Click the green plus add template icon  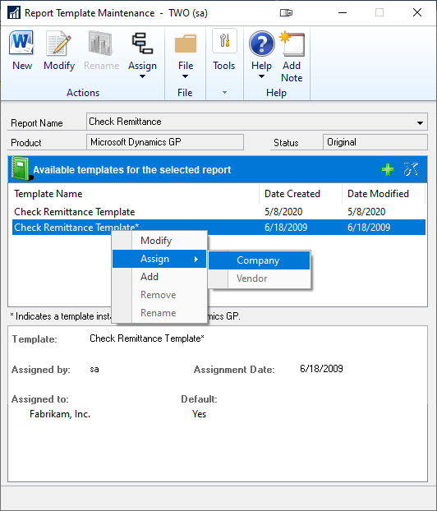pos(388,169)
